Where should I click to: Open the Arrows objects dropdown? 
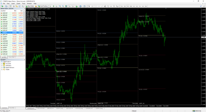118,6
